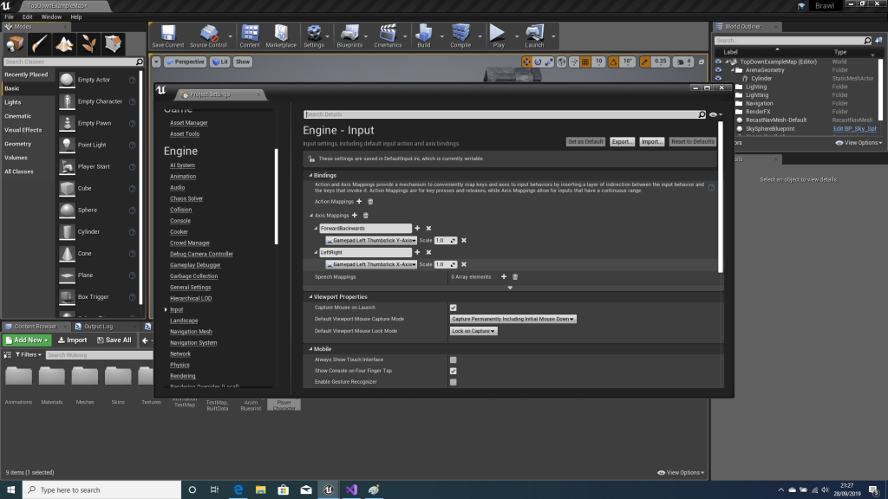Open the Window menu
Image resolution: width=888 pixels, height=499 pixels.
51,16
